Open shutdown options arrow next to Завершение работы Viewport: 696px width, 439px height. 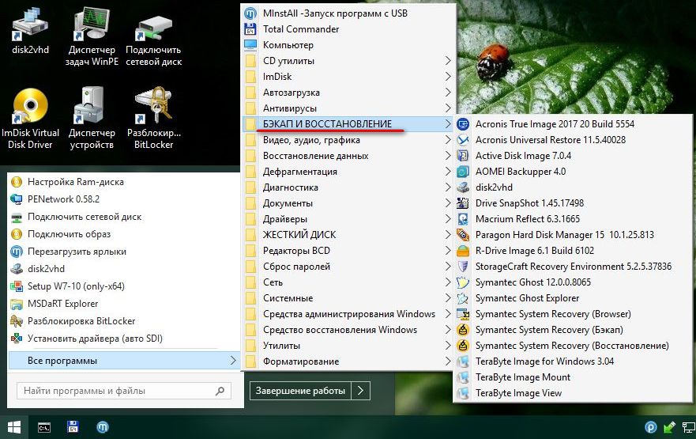click(x=360, y=391)
